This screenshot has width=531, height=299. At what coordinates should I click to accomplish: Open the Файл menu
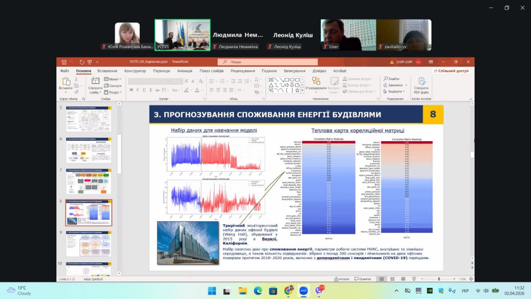click(64, 71)
